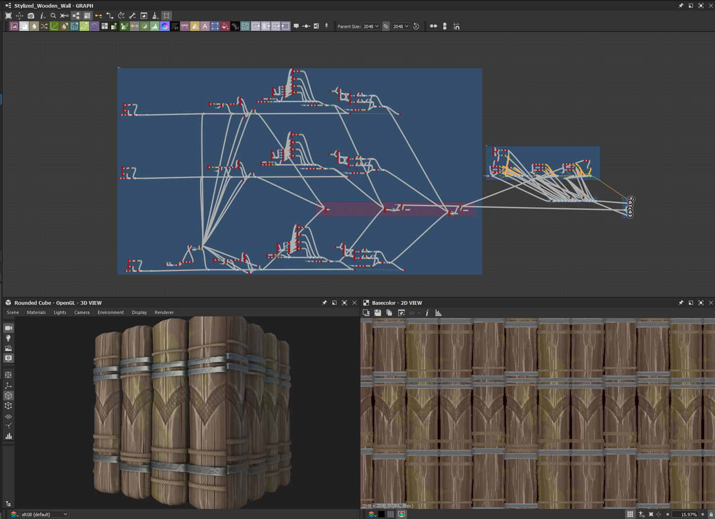
Task: Open the Parent Size width dropdown
Action: 371,27
